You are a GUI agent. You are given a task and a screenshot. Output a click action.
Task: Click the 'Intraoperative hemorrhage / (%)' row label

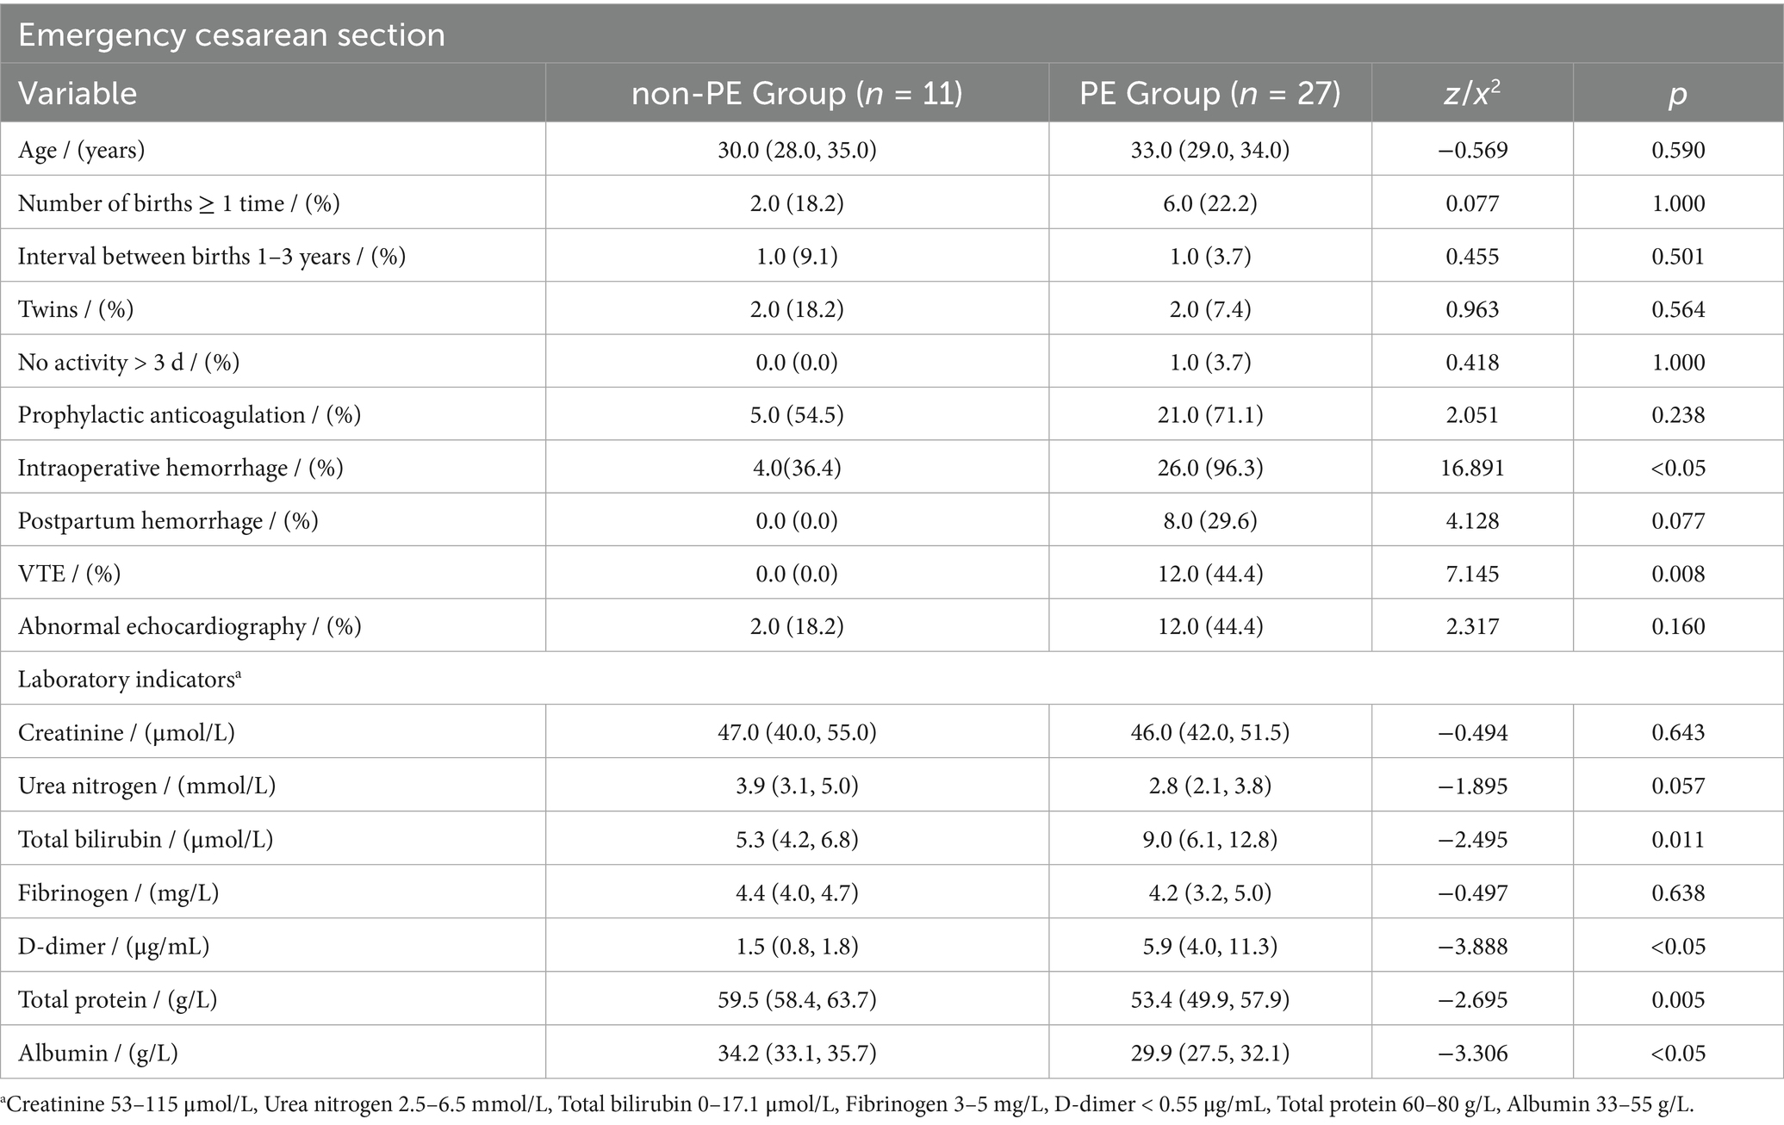click(181, 468)
